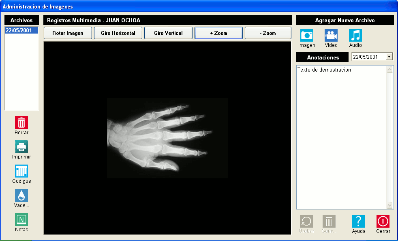
Task: Open the Codigos grid icon
Action: point(21,171)
